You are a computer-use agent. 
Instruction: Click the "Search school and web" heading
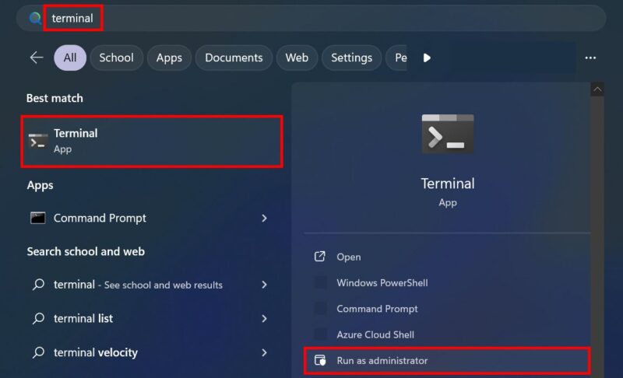(86, 251)
